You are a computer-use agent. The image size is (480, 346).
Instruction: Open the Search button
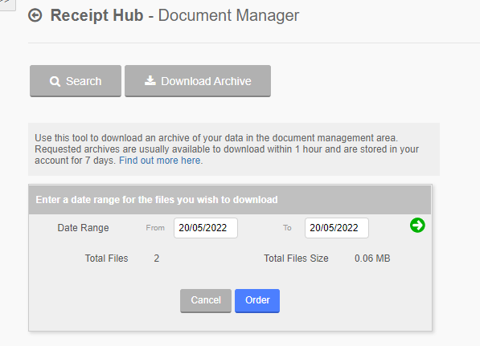point(76,81)
